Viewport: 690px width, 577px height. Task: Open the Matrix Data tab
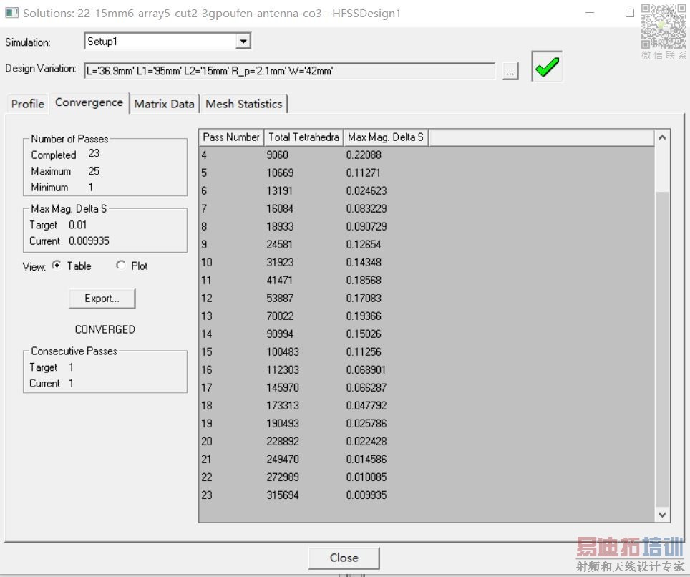(x=164, y=104)
